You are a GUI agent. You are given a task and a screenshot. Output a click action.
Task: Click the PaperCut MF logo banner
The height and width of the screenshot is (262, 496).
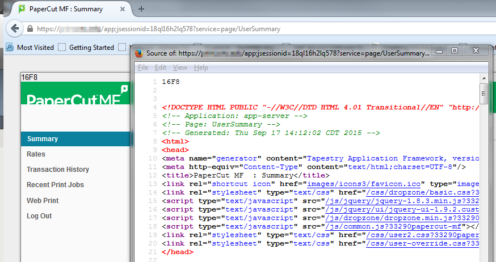click(75, 93)
